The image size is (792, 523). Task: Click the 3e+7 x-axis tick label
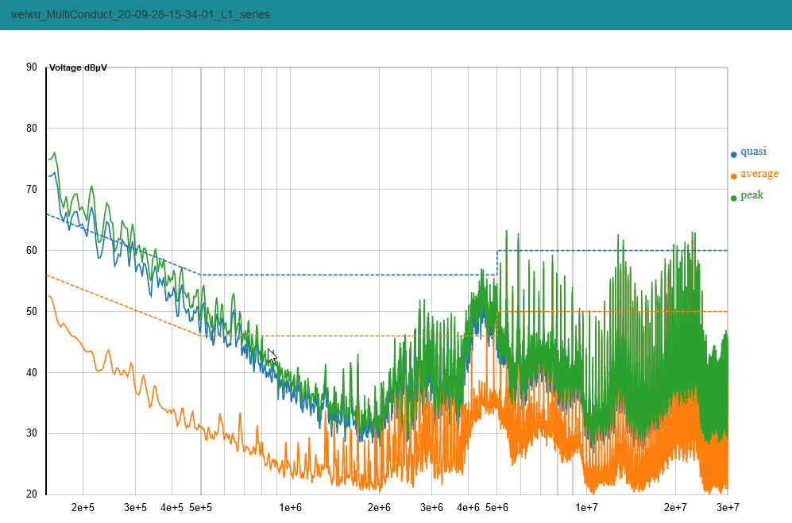click(x=728, y=507)
